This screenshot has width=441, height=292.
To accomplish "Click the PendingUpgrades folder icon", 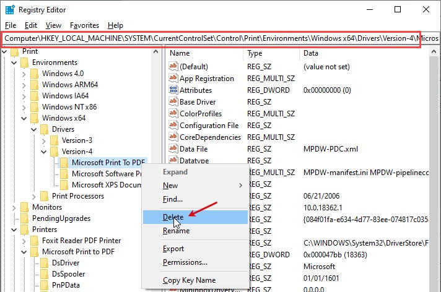I will coord(25,218).
